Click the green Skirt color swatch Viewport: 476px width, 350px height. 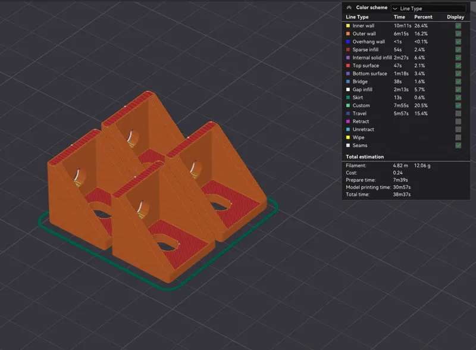coord(348,98)
